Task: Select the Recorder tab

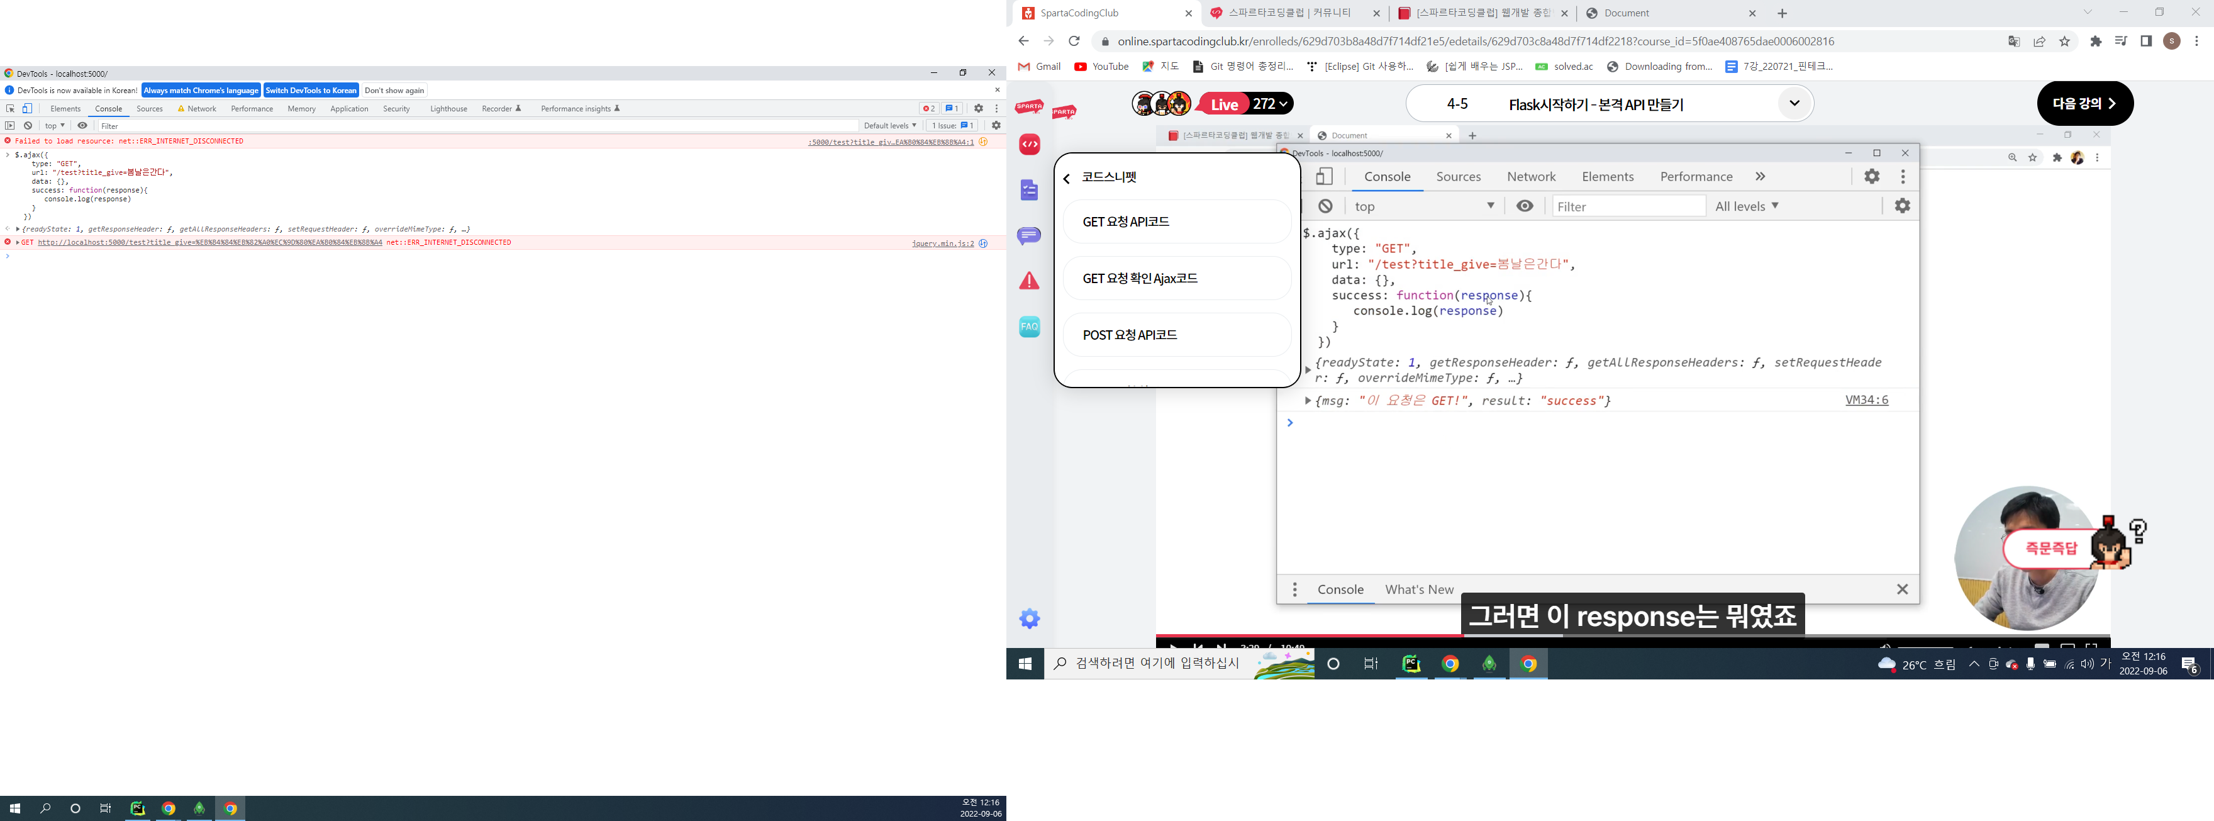Action: coord(501,108)
